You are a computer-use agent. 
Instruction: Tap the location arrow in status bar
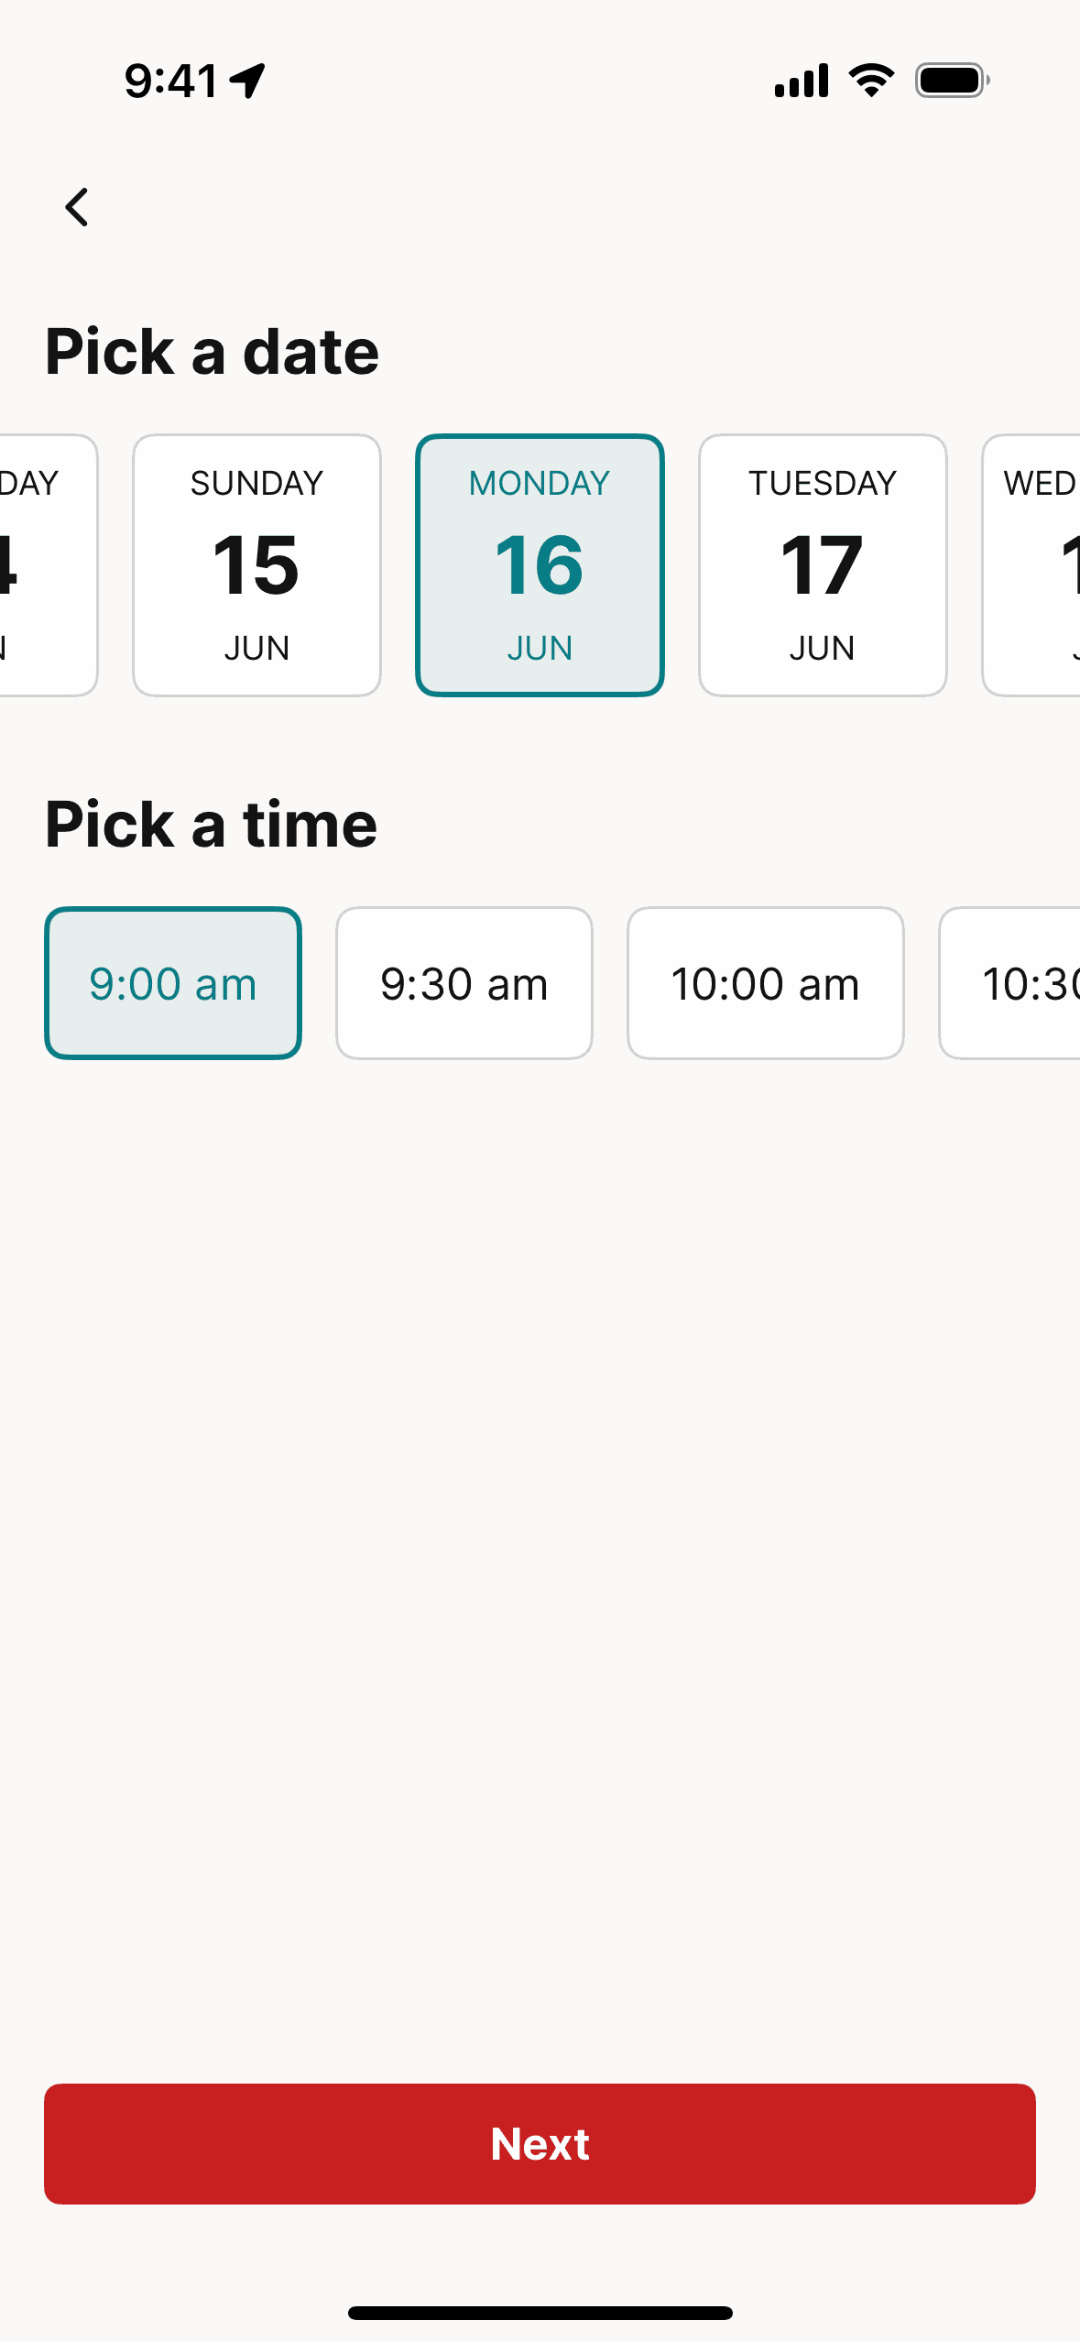(247, 81)
